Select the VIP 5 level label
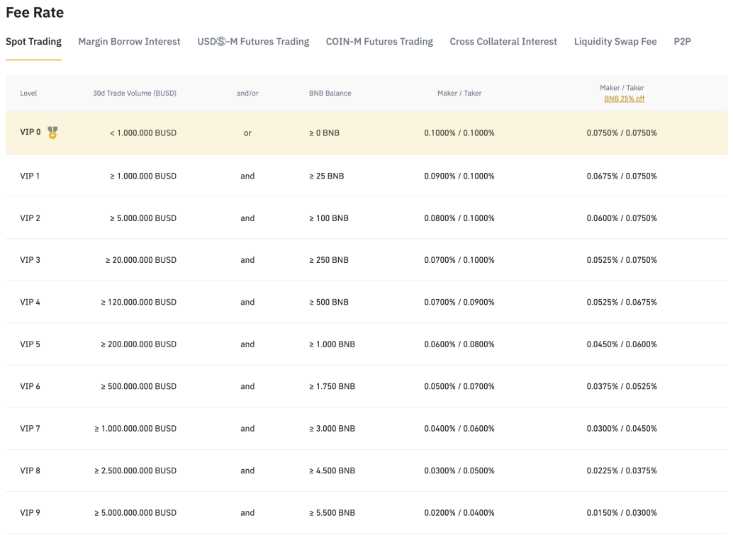 30,344
